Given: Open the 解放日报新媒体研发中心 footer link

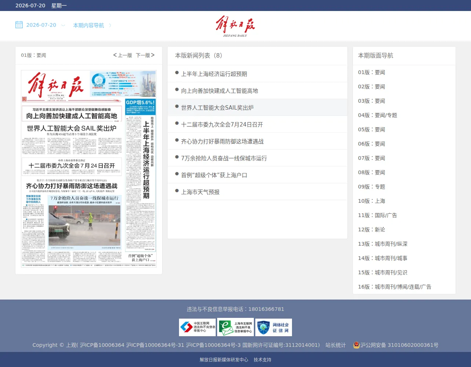Looking at the screenshot, I should click(x=224, y=360).
